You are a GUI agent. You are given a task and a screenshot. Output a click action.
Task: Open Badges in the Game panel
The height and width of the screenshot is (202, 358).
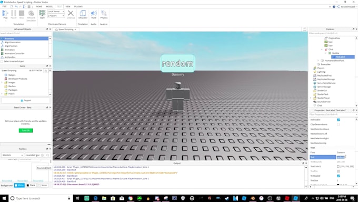(x=12, y=75)
